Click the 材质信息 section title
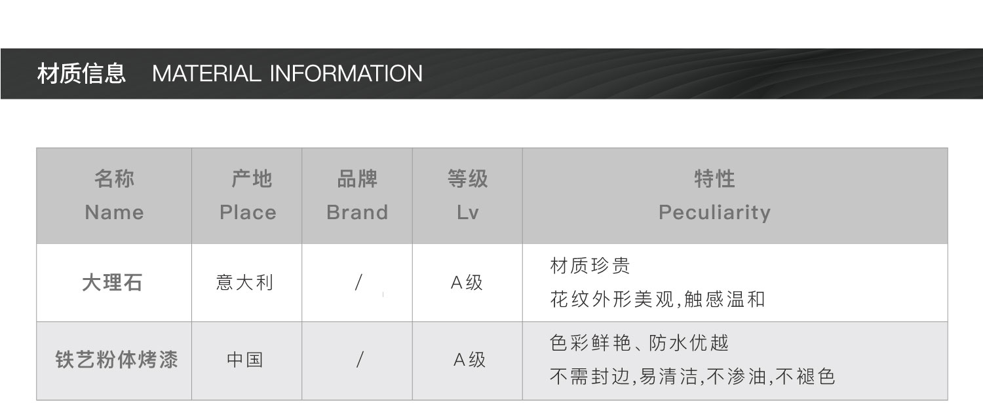983x403 pixels. coord(81,73)
